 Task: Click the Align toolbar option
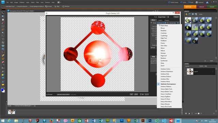[x=57, y=6]
